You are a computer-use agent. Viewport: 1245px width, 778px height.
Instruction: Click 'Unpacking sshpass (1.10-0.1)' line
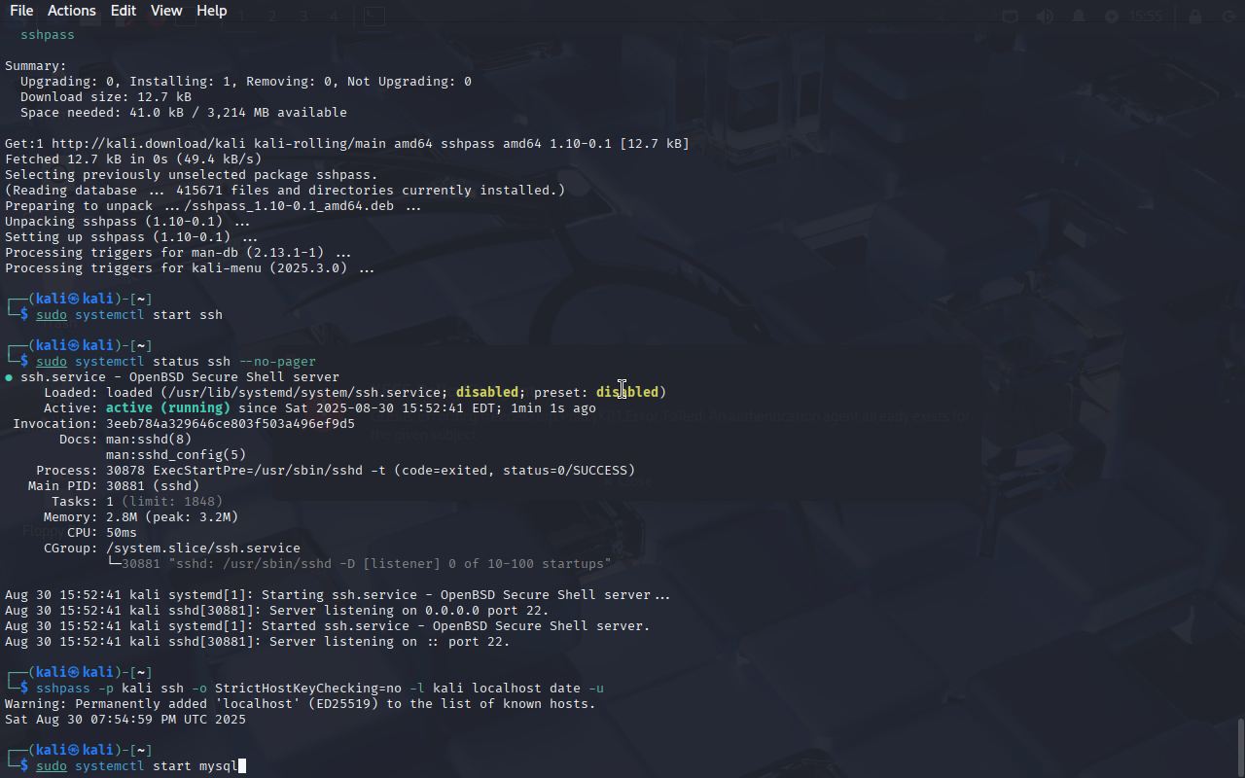[127, 222]
